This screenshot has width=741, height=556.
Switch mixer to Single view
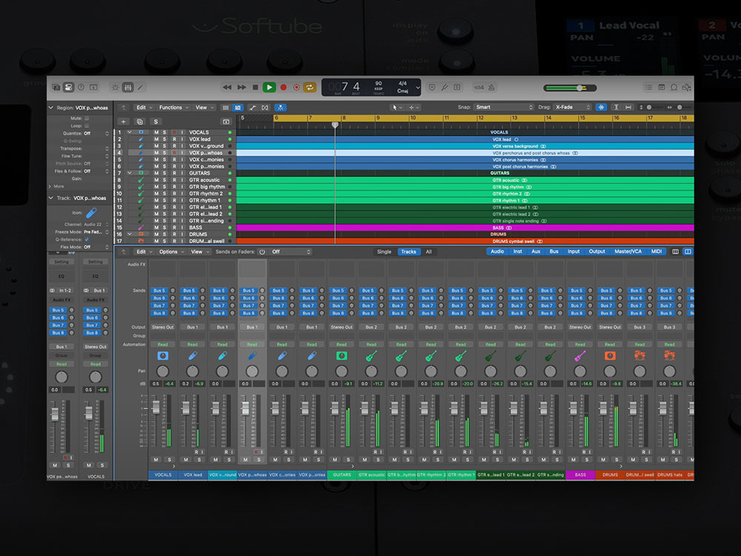384,252
